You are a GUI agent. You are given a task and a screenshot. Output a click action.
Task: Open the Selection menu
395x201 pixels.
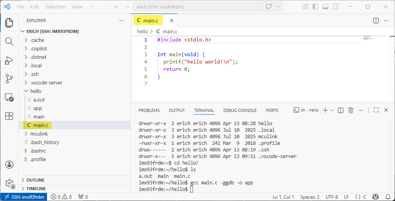(x=55, y=7)
